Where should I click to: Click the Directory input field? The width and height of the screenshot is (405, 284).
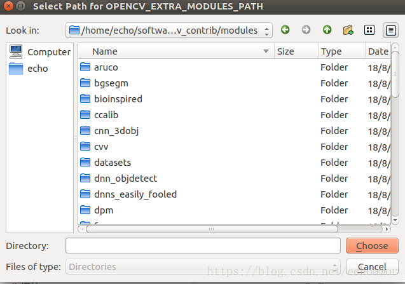click(203, 245)
